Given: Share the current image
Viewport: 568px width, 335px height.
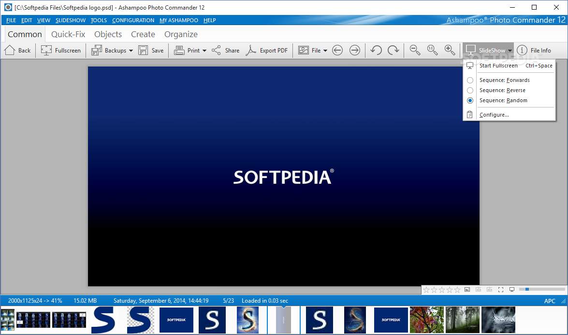Looking at the screenshot, I should pos(225,50).
